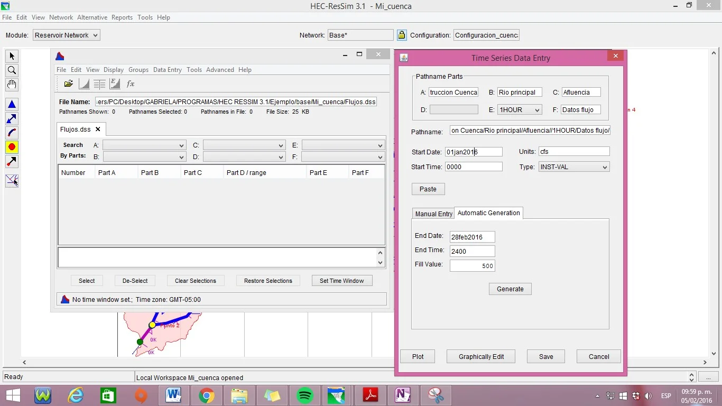Click the Set Time Window button
The image size is (722, 406).
(342, 281)
